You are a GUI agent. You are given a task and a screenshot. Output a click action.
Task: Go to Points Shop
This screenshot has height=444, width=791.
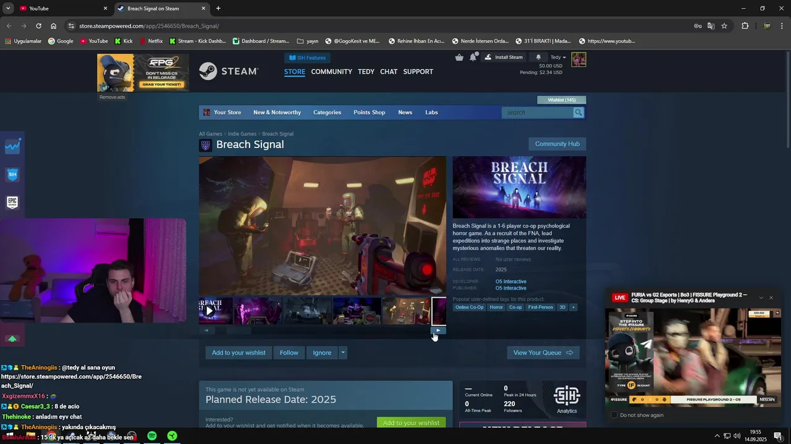click(369, 112)
